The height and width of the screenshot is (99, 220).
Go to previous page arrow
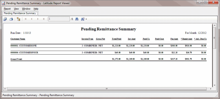click(x=32, y=19)
